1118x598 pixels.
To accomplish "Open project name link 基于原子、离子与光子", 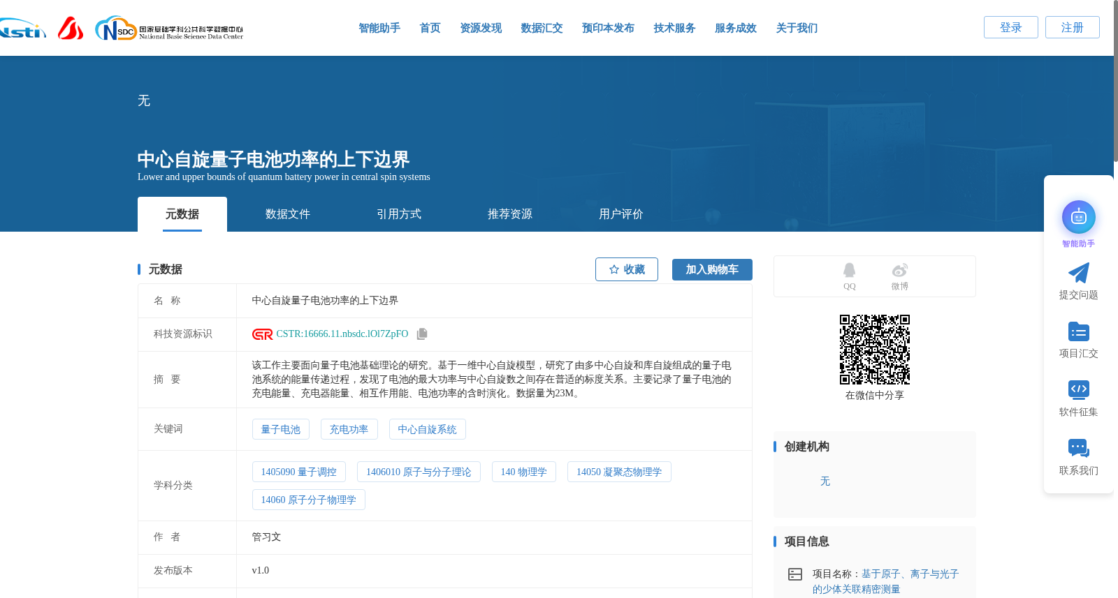I will coord(886,581).
